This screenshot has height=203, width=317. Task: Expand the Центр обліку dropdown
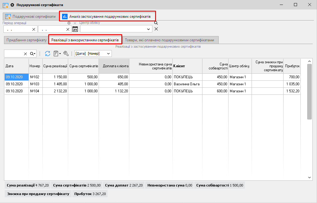pos(149,29)
